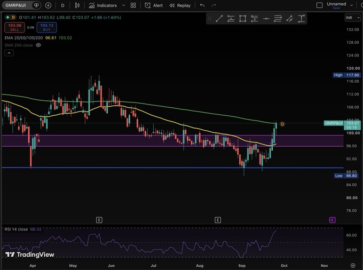The height and width of the screenshot is (270, 363).
Task: Click the 103.06 SELL button
Action: click(14, 27)
